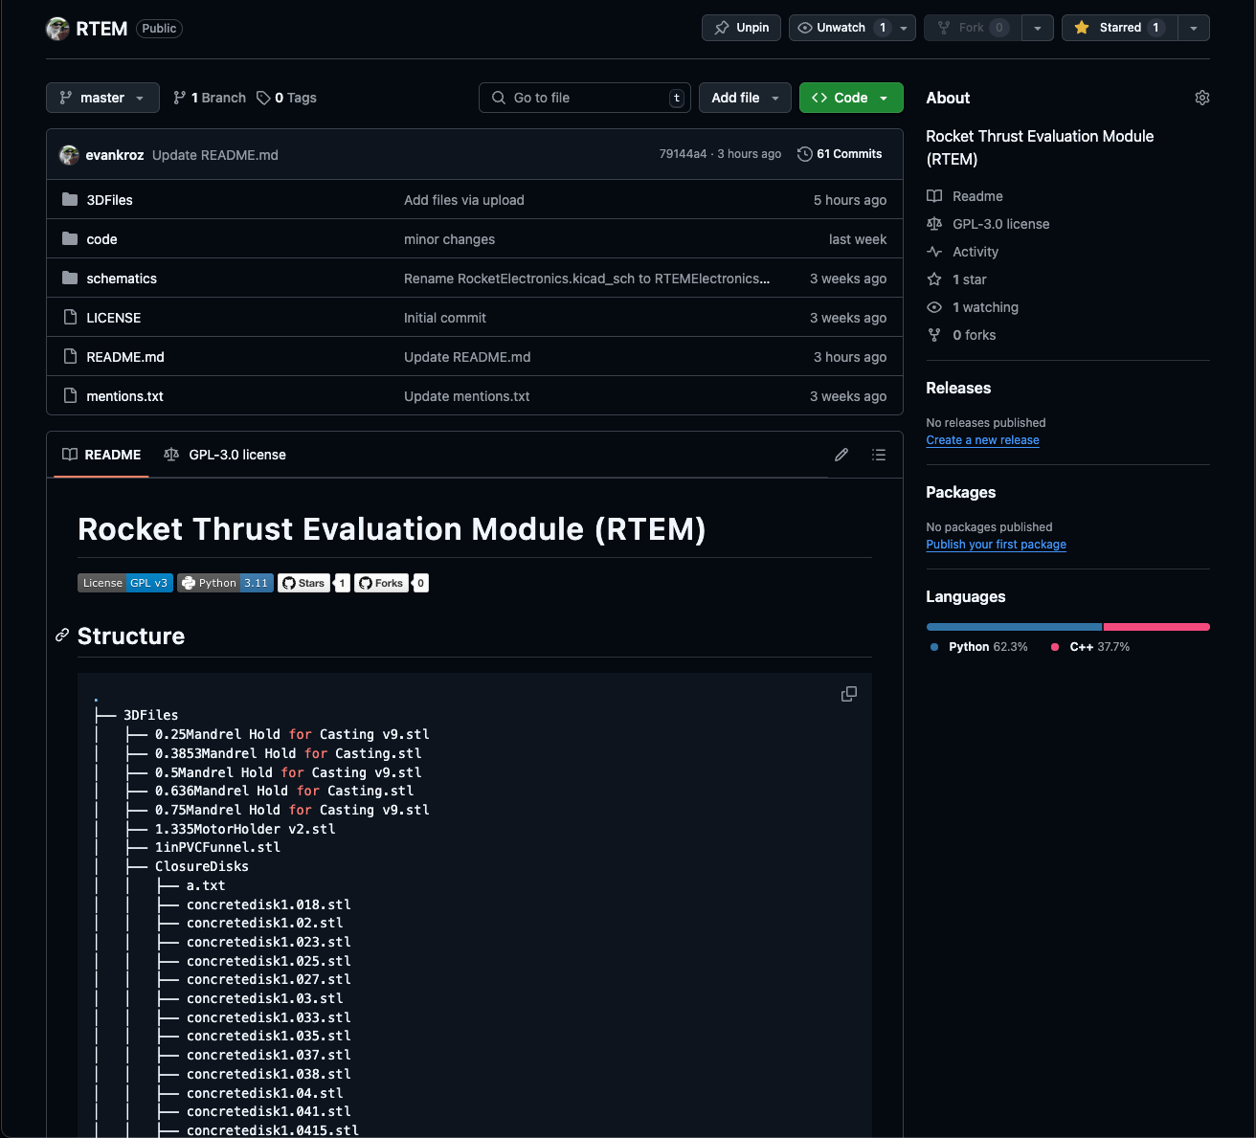Click the scales icon beside GPL-3.0 license
Screen dimensions: 1256x1138
tap(933, 223)
